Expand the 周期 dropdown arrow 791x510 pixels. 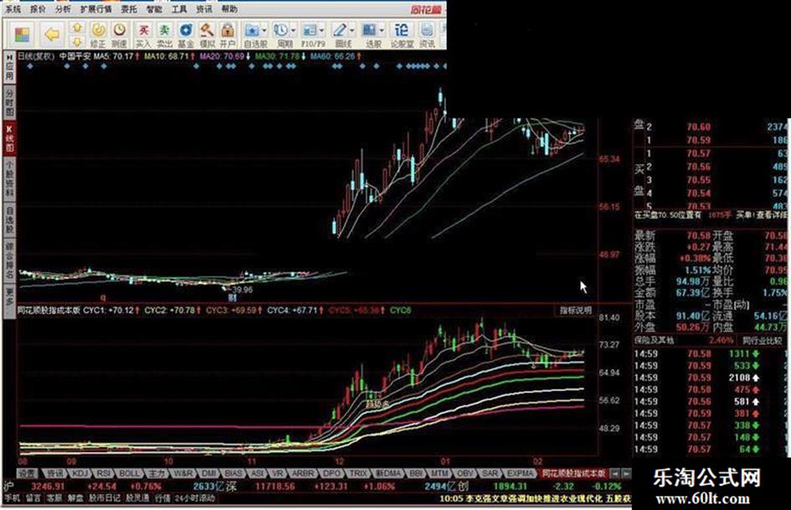tap(294, 31)
